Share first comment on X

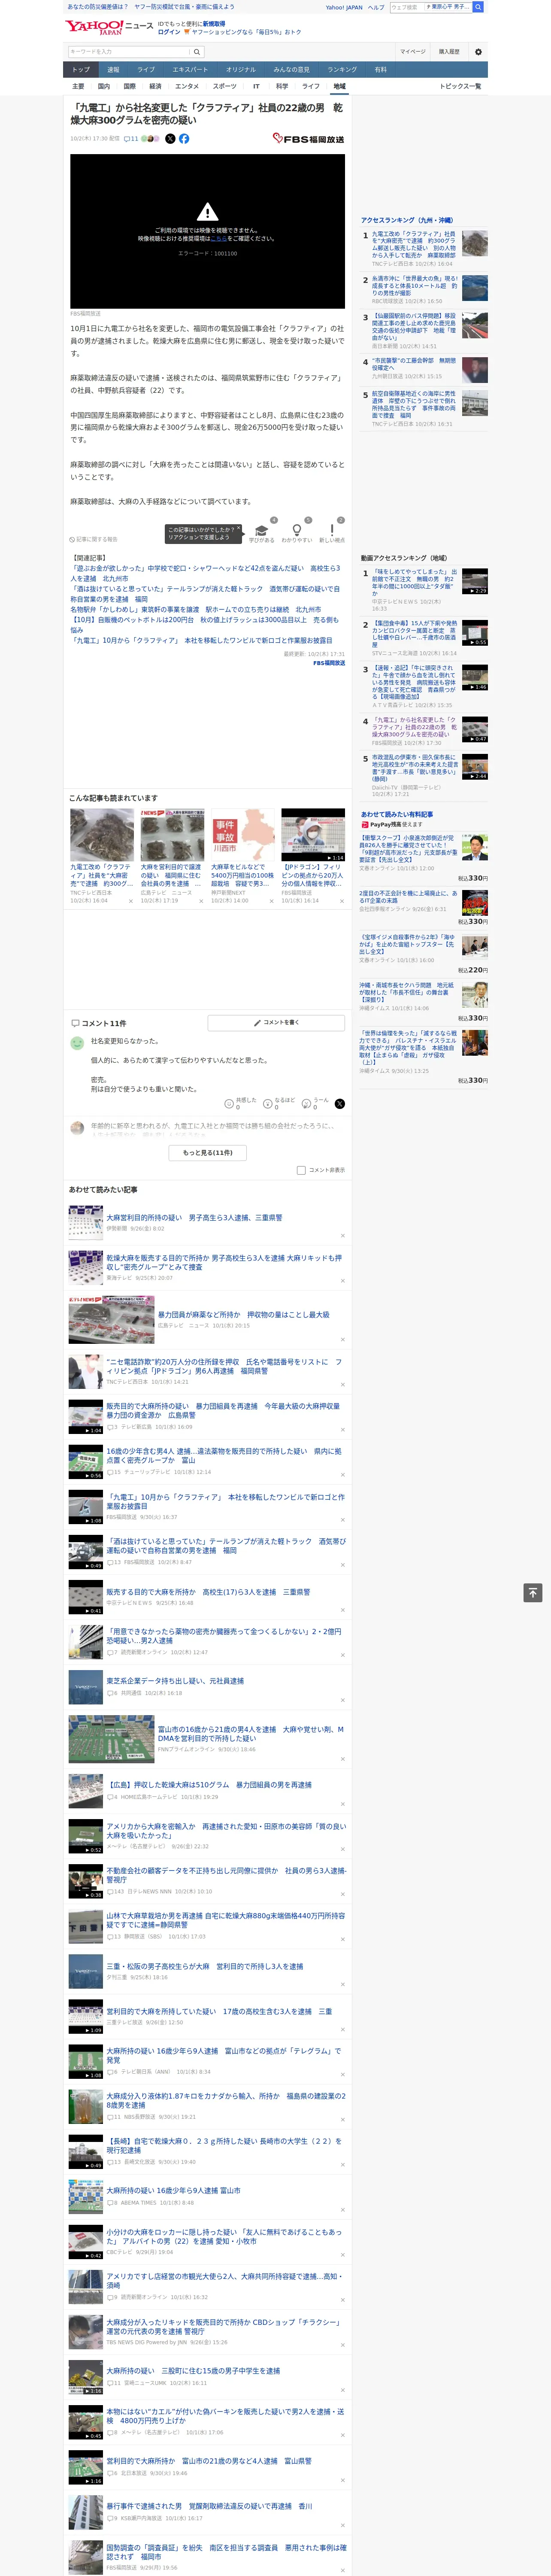[340, 1104]
